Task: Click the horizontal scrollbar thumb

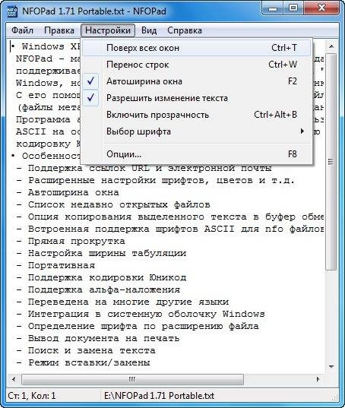Action: (133, 379)
